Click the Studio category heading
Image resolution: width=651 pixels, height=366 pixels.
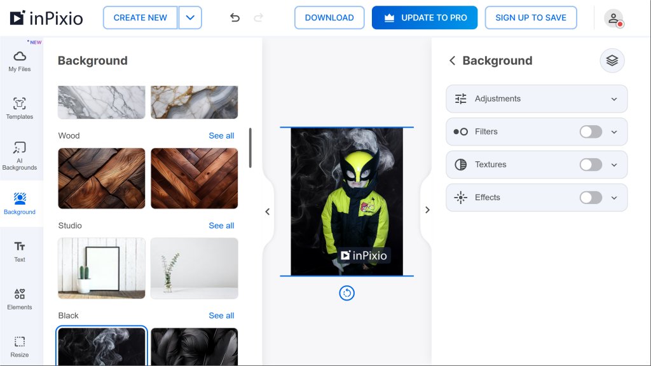70,226
